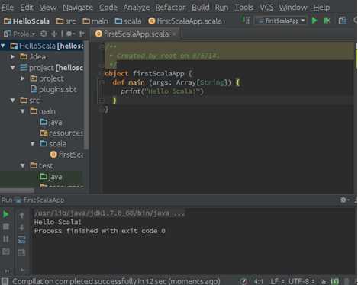Toggle the read-only lock in status bar

click(323, 281)
